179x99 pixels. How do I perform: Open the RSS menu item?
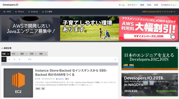(149, 5)
